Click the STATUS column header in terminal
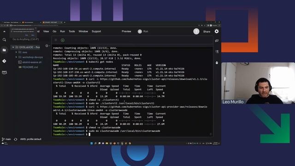Viewport: 295px width, 166px height. [126, 65]
